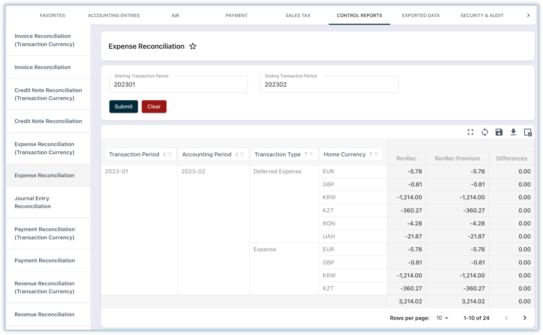This screenshot has height=335, width=543.
Task: Favorite the Expense Reconciliation report with the star
Action: (x=193, y=46)
